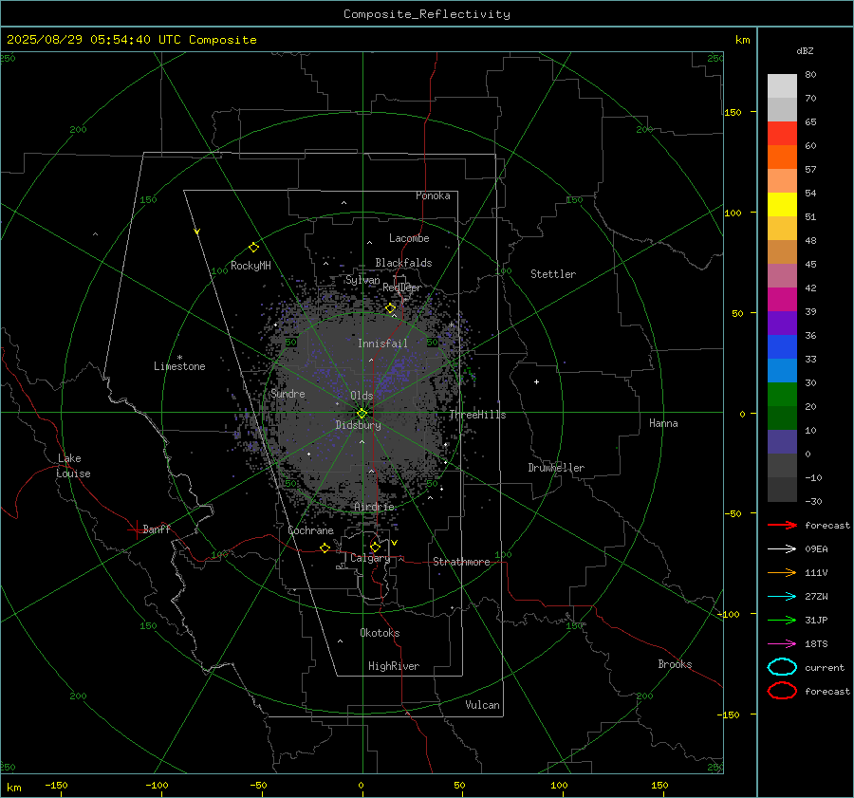
Task: Click the Stettler city label
Action: pos(553,274)
